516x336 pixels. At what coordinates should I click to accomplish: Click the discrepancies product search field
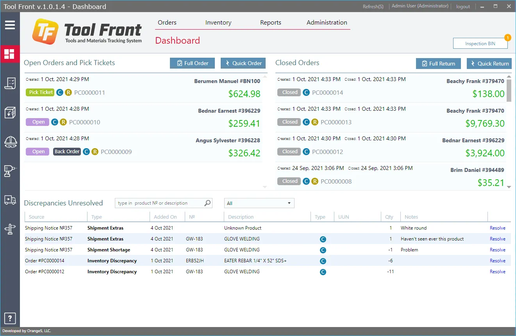(160, 203)
